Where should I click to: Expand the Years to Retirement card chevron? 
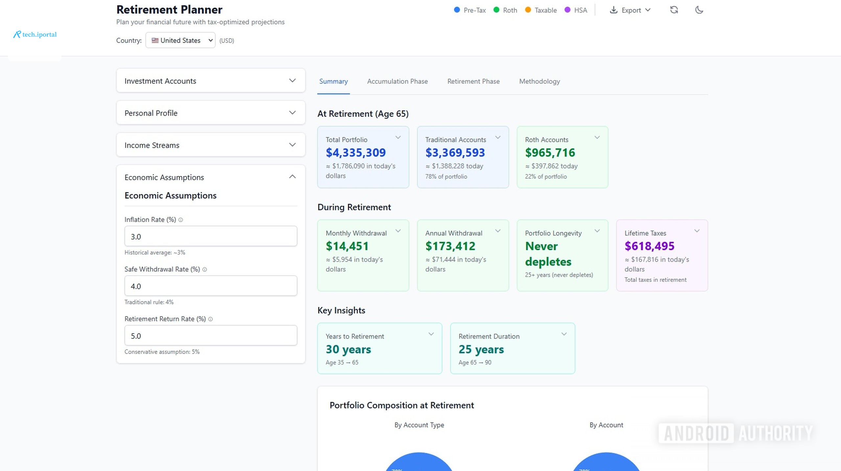pyautogui.click(x=431, y=334)
